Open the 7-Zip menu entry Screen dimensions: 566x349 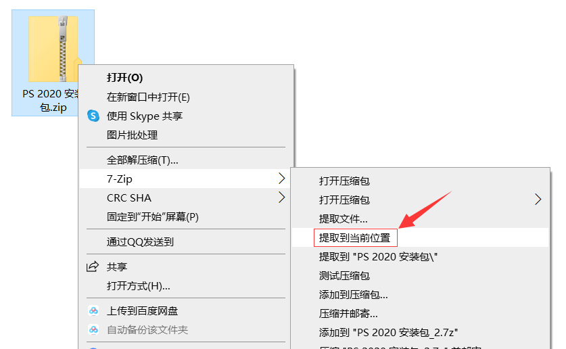(185, 179)
